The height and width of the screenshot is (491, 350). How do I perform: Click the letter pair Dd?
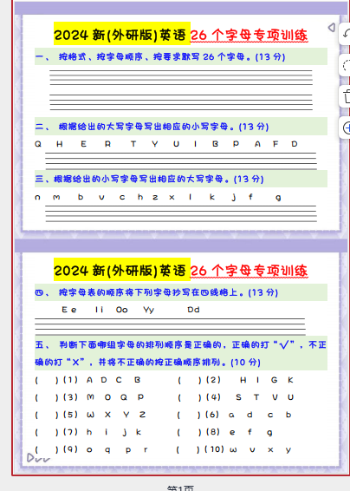tap(193, 310)
